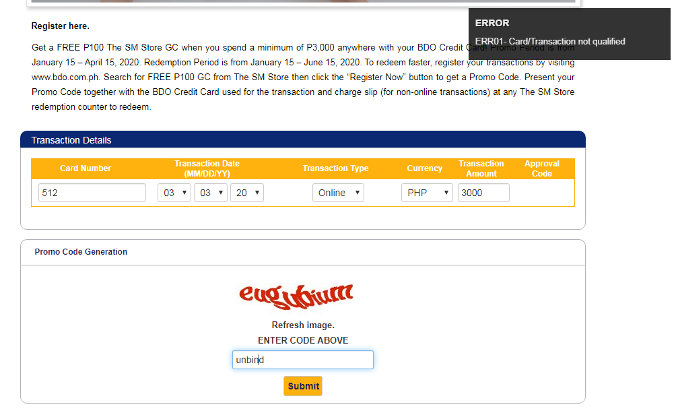This screenshot has width=678, height=413.
Task: Click the Register here heading
Action: [x=61, y=26]
